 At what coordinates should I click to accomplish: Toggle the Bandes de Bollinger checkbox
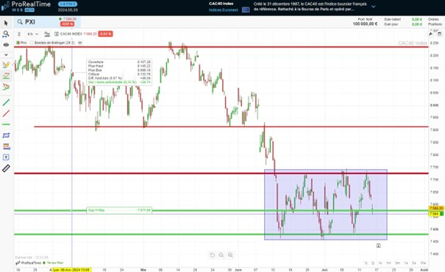point(32,43)
